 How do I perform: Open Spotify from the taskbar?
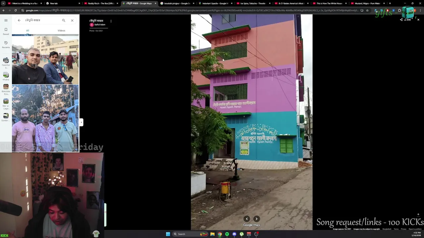pos(227,234)
